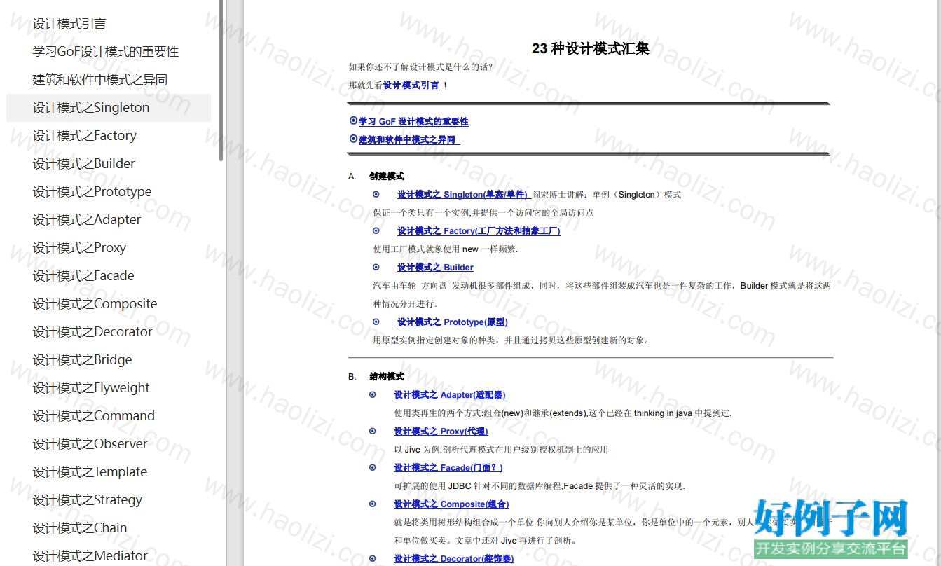This screenshot has width=941, height=566.
Task: Click bullet icon beside Adapter(适配器) link
Action: coord(373,394)
